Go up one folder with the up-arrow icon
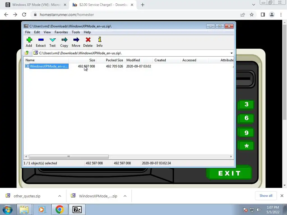Image resolution: width=287 pixels, height=215 pixels. [x=27, y=53]
